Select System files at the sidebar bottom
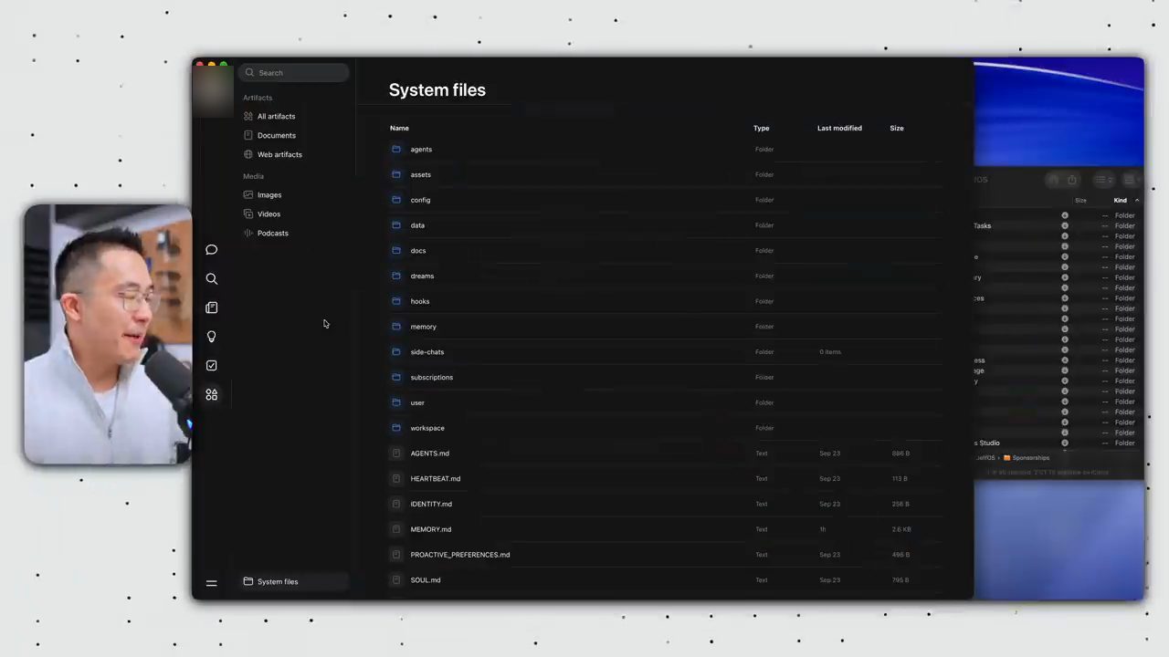The width and height of the screenshot is (1169, 657). click(x=295, y=581)
